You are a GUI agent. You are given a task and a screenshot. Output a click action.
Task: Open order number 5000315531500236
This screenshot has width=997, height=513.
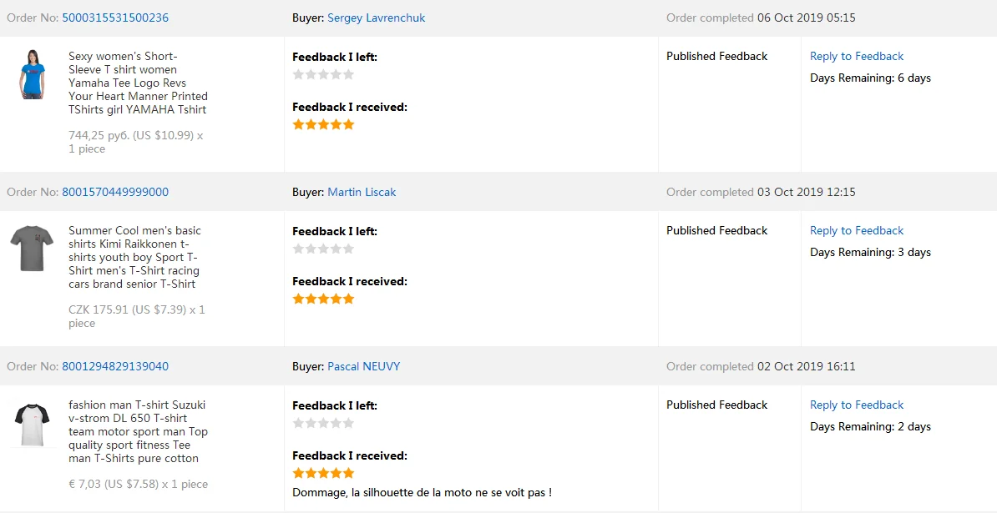pyautogui.click(x=115, y=18)
